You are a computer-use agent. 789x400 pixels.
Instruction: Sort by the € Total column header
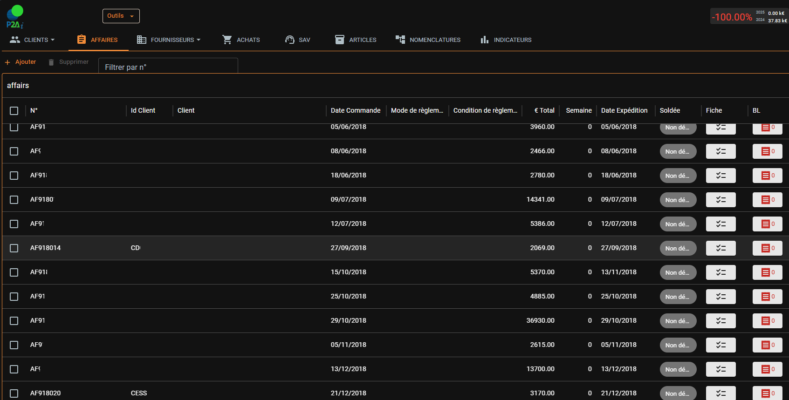tap(544, 110)
